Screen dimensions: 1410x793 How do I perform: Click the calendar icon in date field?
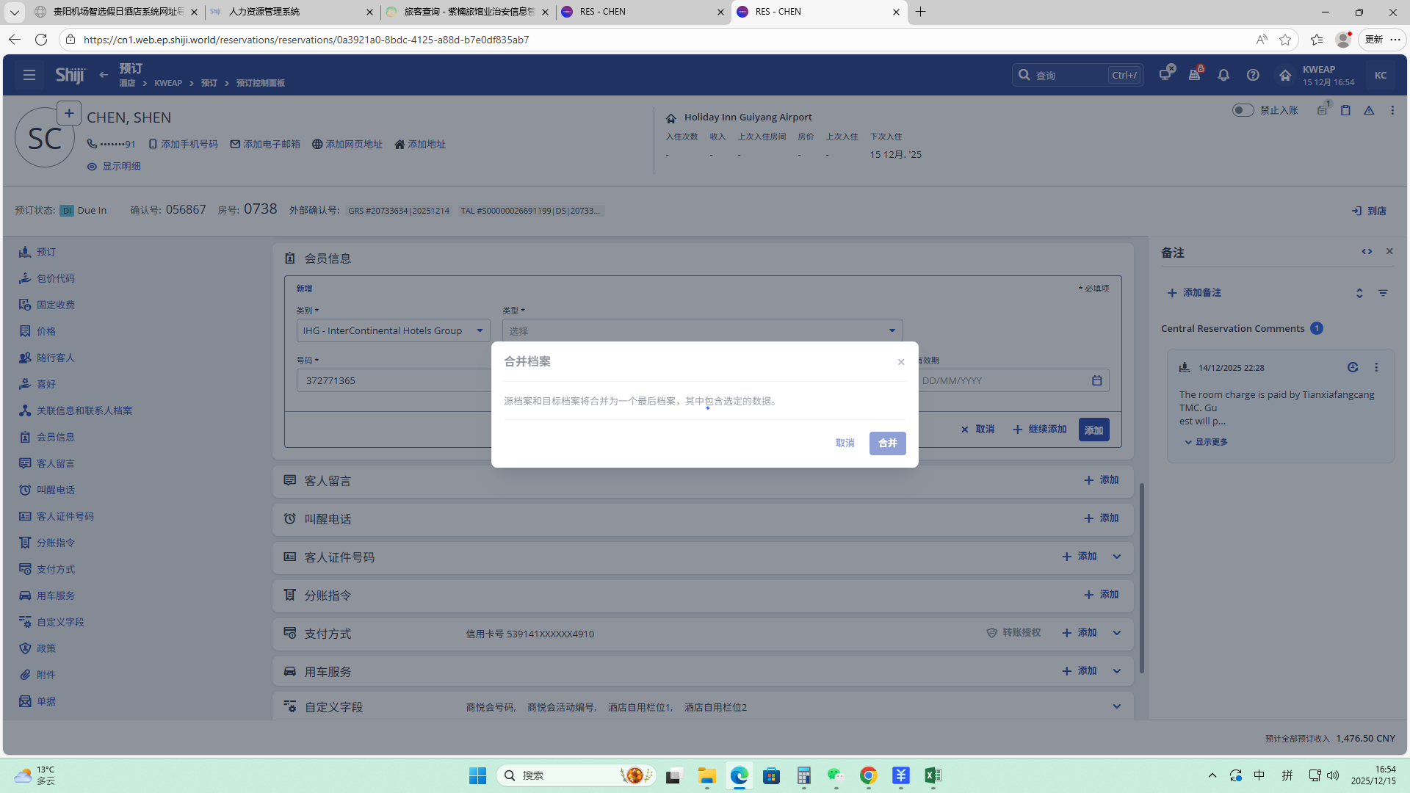(1096, 380)
